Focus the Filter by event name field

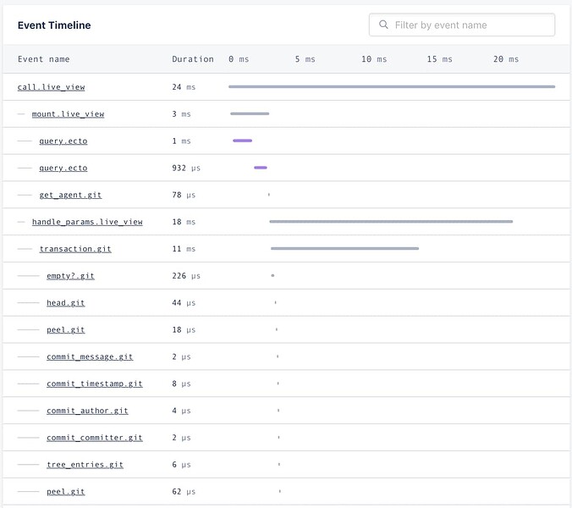[462, 25]
